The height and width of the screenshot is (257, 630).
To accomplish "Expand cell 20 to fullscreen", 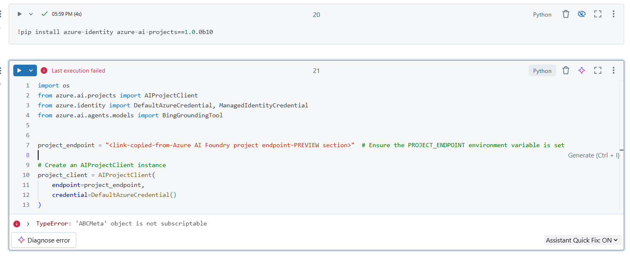I will pyautogui.click(x=598, y=14).
